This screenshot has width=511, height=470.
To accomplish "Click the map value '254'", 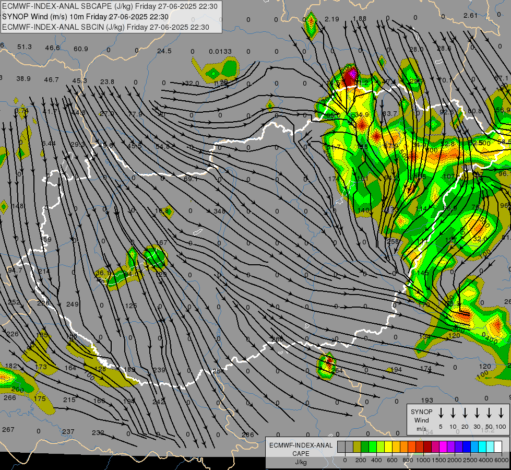I will click(x=218, y=371).
